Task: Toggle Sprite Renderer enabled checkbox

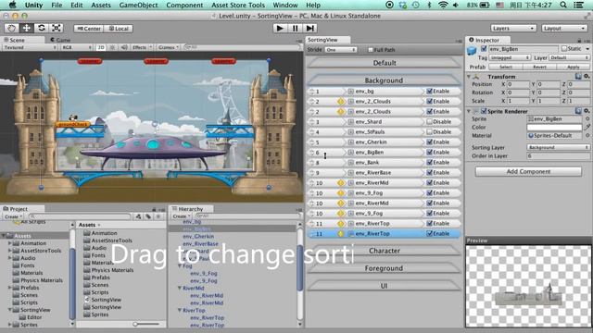Action: point(484,111)
